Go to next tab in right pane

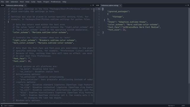click(x=98, y=5)
